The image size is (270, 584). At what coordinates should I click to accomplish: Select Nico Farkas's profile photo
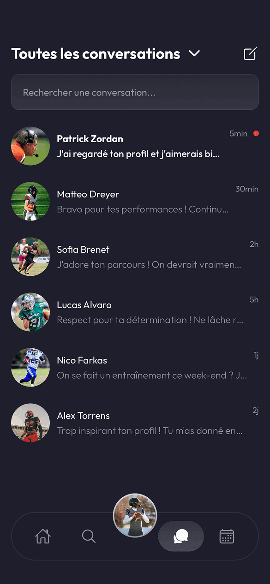click(x=30, y=367)
